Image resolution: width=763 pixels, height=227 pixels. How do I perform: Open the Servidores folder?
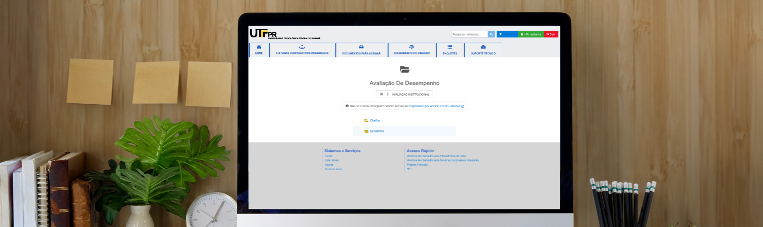pyautogui.click(x=377, y=131)
